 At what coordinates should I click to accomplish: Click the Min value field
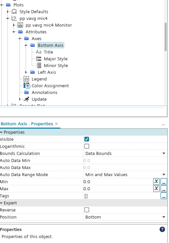pos(118,182)
